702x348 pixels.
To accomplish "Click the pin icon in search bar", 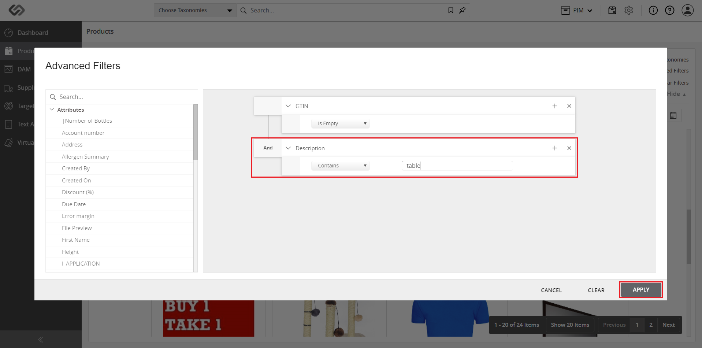I will click(462, 10).
